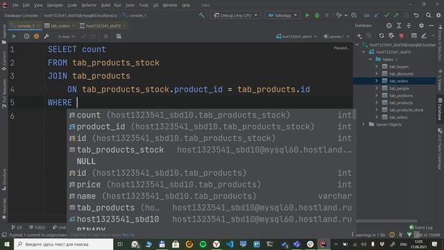Open TODO tool window
The image size is (444, 250).
(x=37, y=227)
